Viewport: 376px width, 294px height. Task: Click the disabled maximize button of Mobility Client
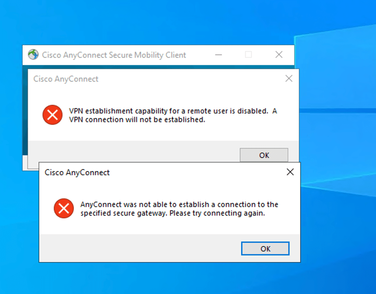(248, 55)
